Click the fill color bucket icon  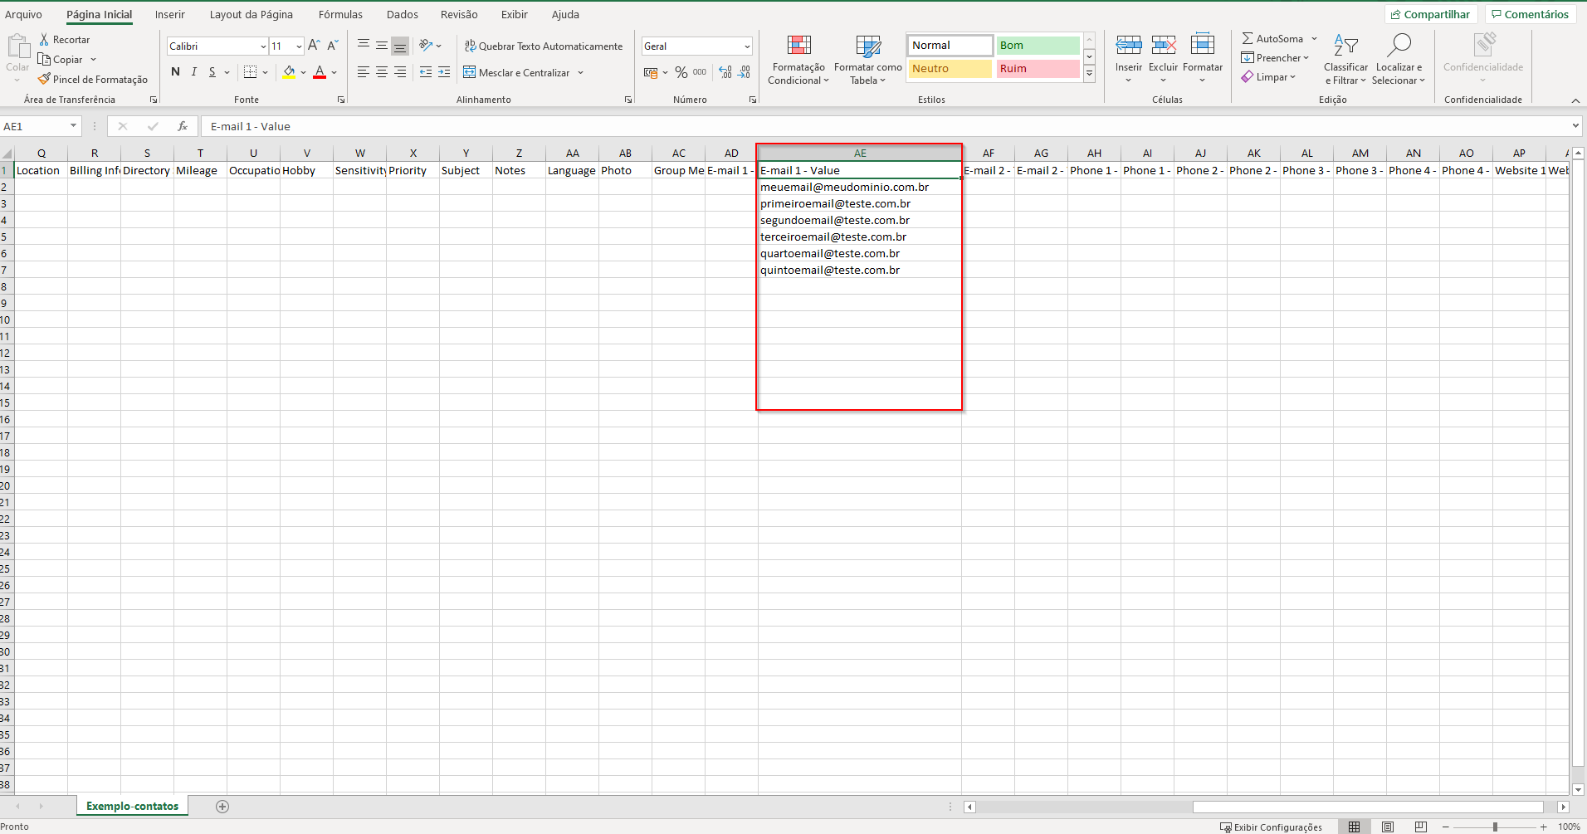[x=289, y=72]
